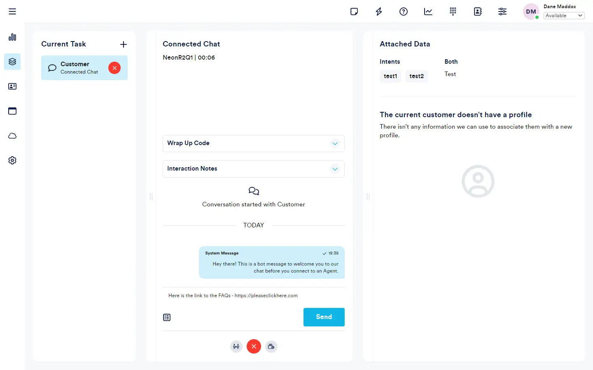Image resolution: width=593 pixels, height=370 pixels.
Task: Open the dial pad icon
Action: pyautogui.click(x=453, y=12)
